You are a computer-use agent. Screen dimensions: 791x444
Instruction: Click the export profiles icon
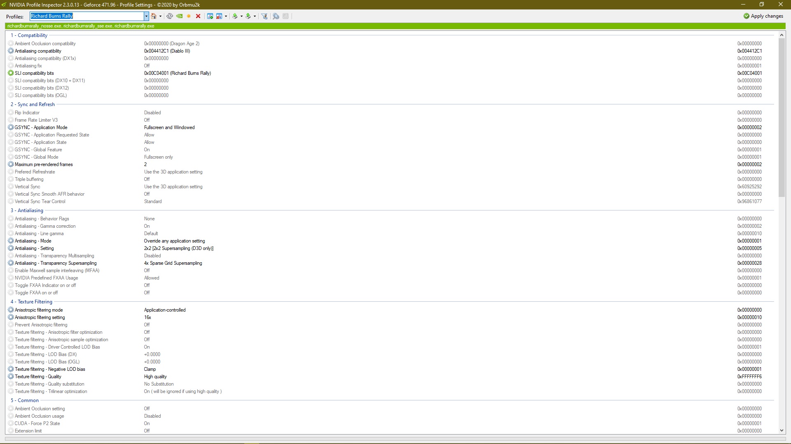[235, 16]
